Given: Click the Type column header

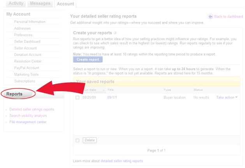Looking at the screenshot, I should 167,90.
